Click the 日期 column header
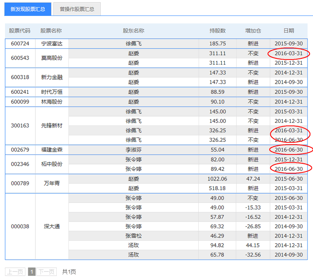The height and width of the screenshot is (277, 313). pyautogui.click(x=289, y=31)
